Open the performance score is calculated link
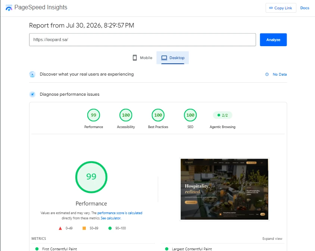The height and width of the screenshot is (251, 315). (120, 213)
